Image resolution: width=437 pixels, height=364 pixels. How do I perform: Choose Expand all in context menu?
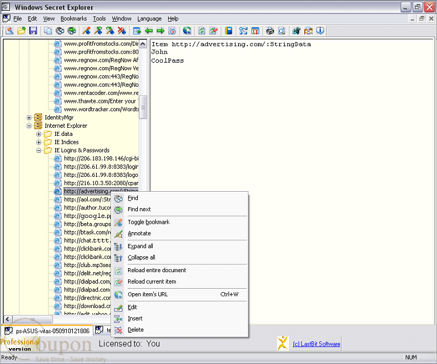[179, 246]
